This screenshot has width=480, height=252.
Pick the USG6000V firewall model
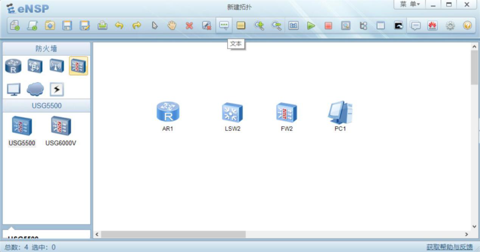[x=61, y=131]
